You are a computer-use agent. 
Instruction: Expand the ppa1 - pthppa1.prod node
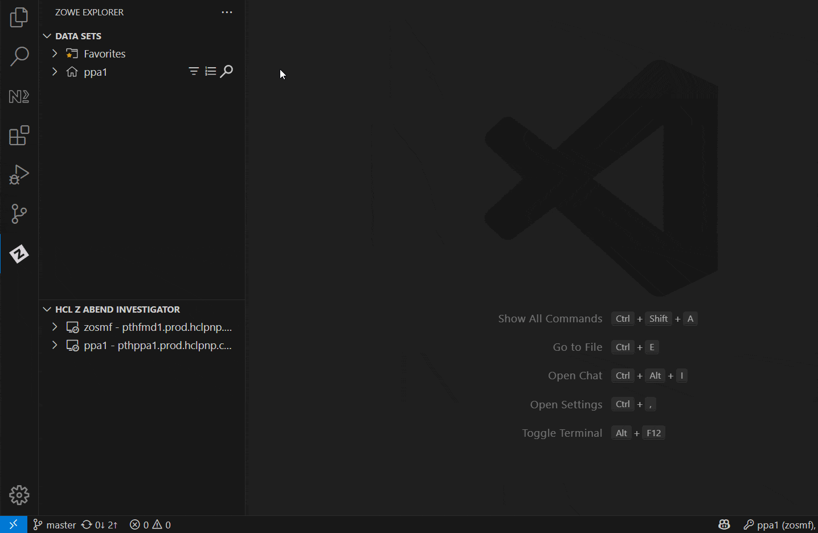click(x=55, y=346)
